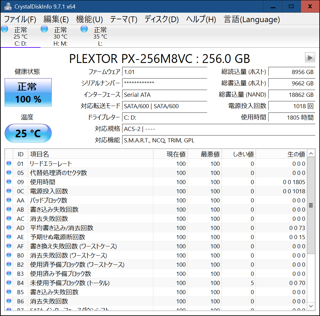This screenshot has width=320, height=316.
Task: Click status orb for 05 代替処理済のセクタ数
Action: click(x=9, y=172)
